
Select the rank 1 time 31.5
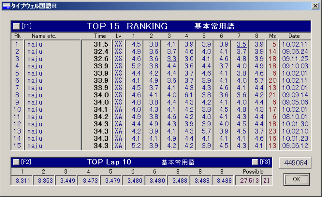pos(101,44)
